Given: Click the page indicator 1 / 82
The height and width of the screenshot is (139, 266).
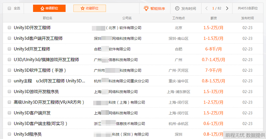Looking at the screenshot, I should 217,8.
